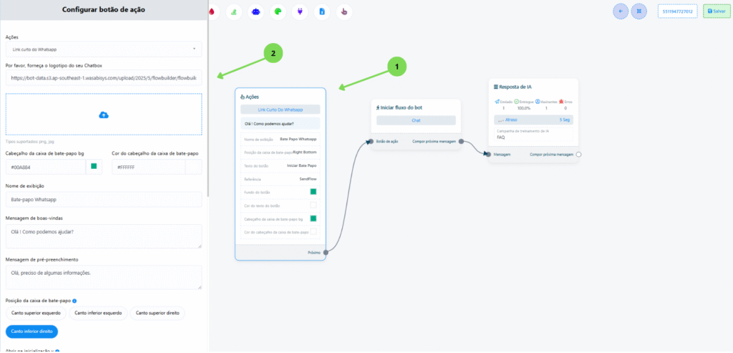The width and height of the screenshot is (733, 353).
Task: Click the hand icon in Ações node title
Action: pyautogui.click(x=243, y=97)
